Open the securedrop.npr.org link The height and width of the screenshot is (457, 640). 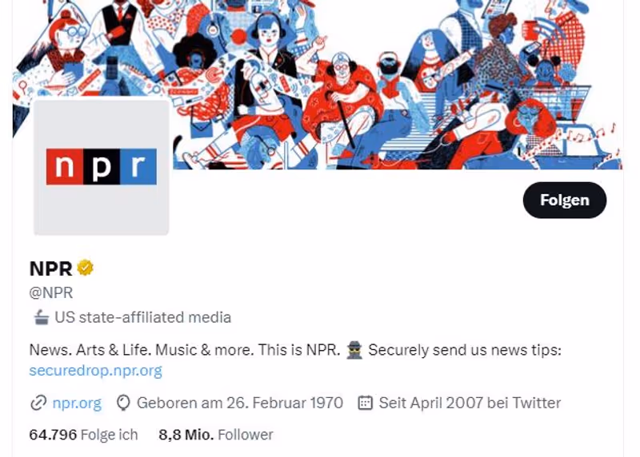tap(95, 371)
